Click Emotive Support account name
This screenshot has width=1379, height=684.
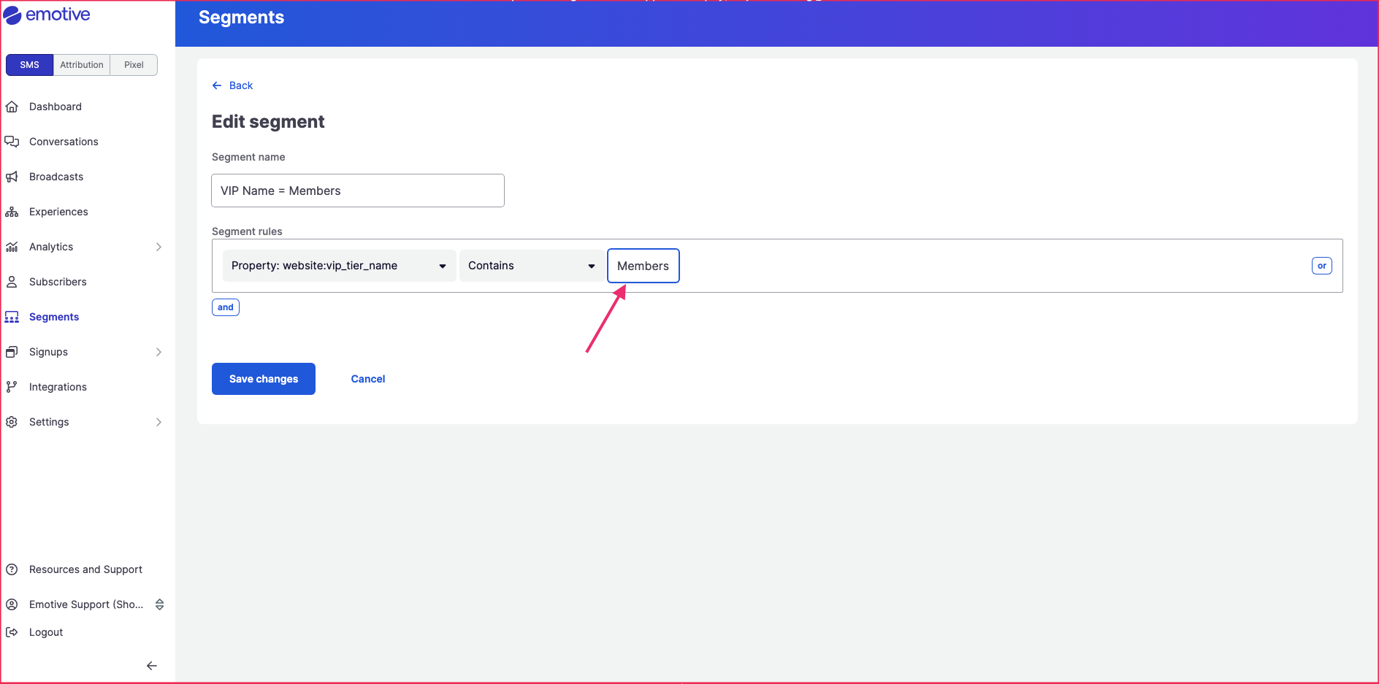click(86, 604)
